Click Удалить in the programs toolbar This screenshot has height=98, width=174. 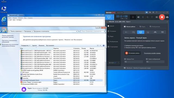point(35,45)
